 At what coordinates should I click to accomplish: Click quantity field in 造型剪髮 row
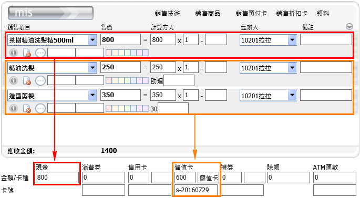pyautogui.click(x=191, y=95)
